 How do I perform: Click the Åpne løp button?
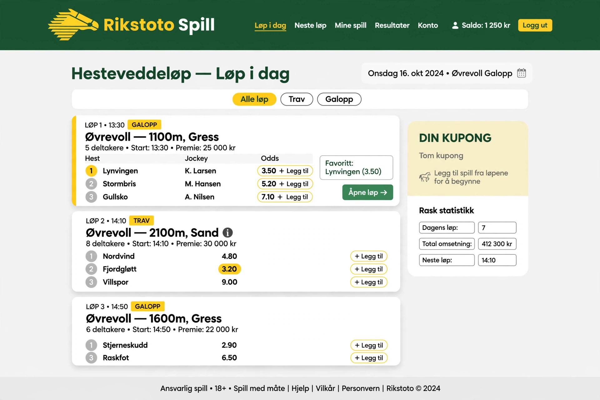367,192
